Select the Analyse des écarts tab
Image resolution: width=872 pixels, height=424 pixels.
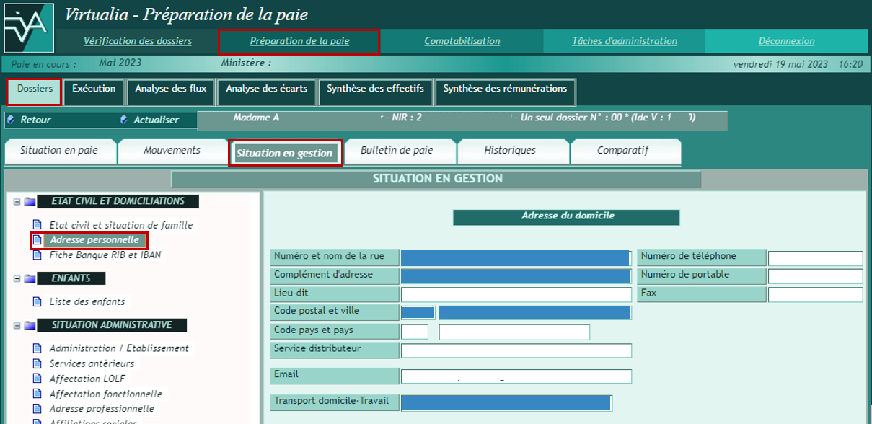266,89
